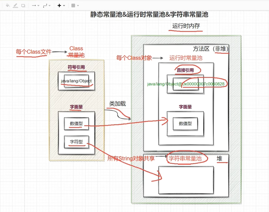
Task: Select the green java/lang/Object@ address text
Action: tap(186, 84)
